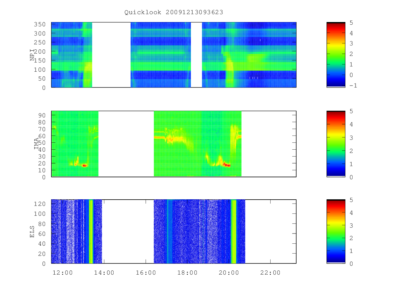Click the 22:00 time axis label

click(x=270, y=273)
